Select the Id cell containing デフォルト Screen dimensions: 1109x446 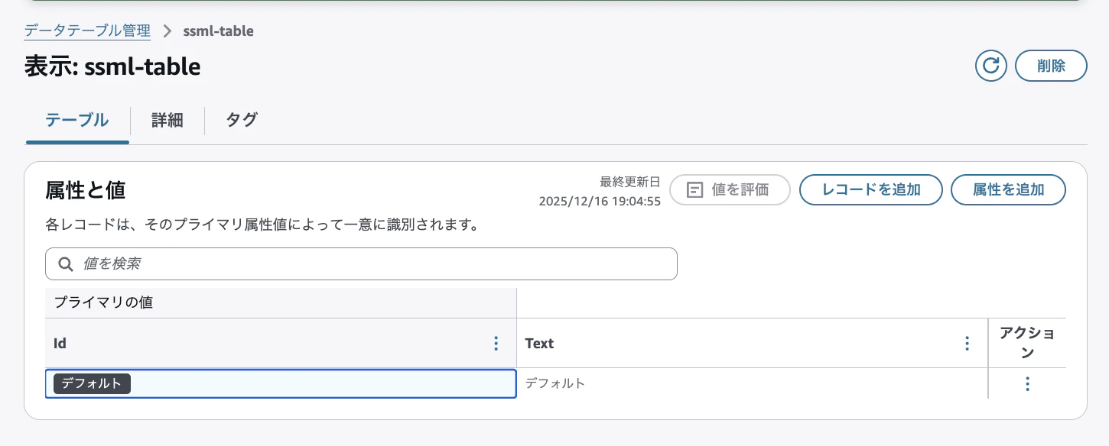coord(281,383)
